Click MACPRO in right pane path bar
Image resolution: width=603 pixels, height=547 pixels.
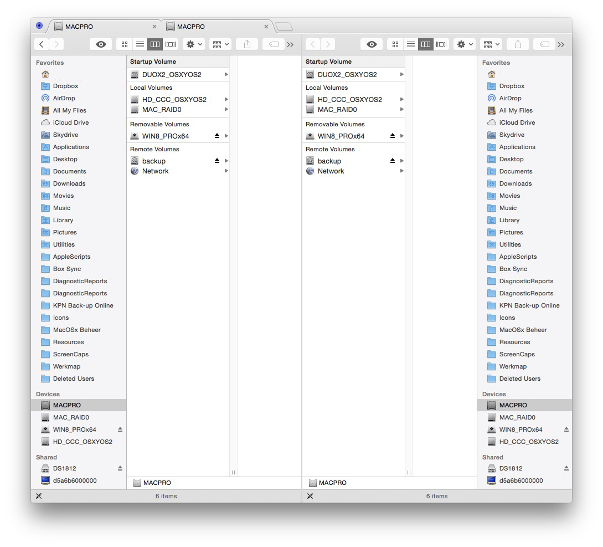point(328,483)
